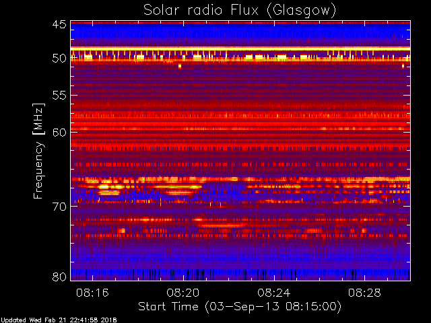Click the '50' frequency tick label
Image resolution: width=431 pixels, height=323 pixels.
59,59
